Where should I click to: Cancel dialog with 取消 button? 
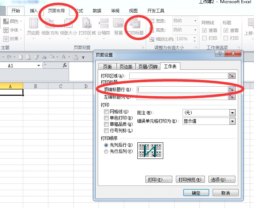[226, 193]
